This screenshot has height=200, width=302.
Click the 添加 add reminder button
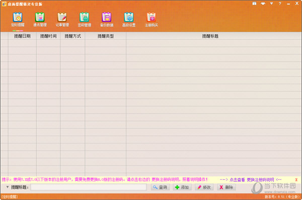182,187
